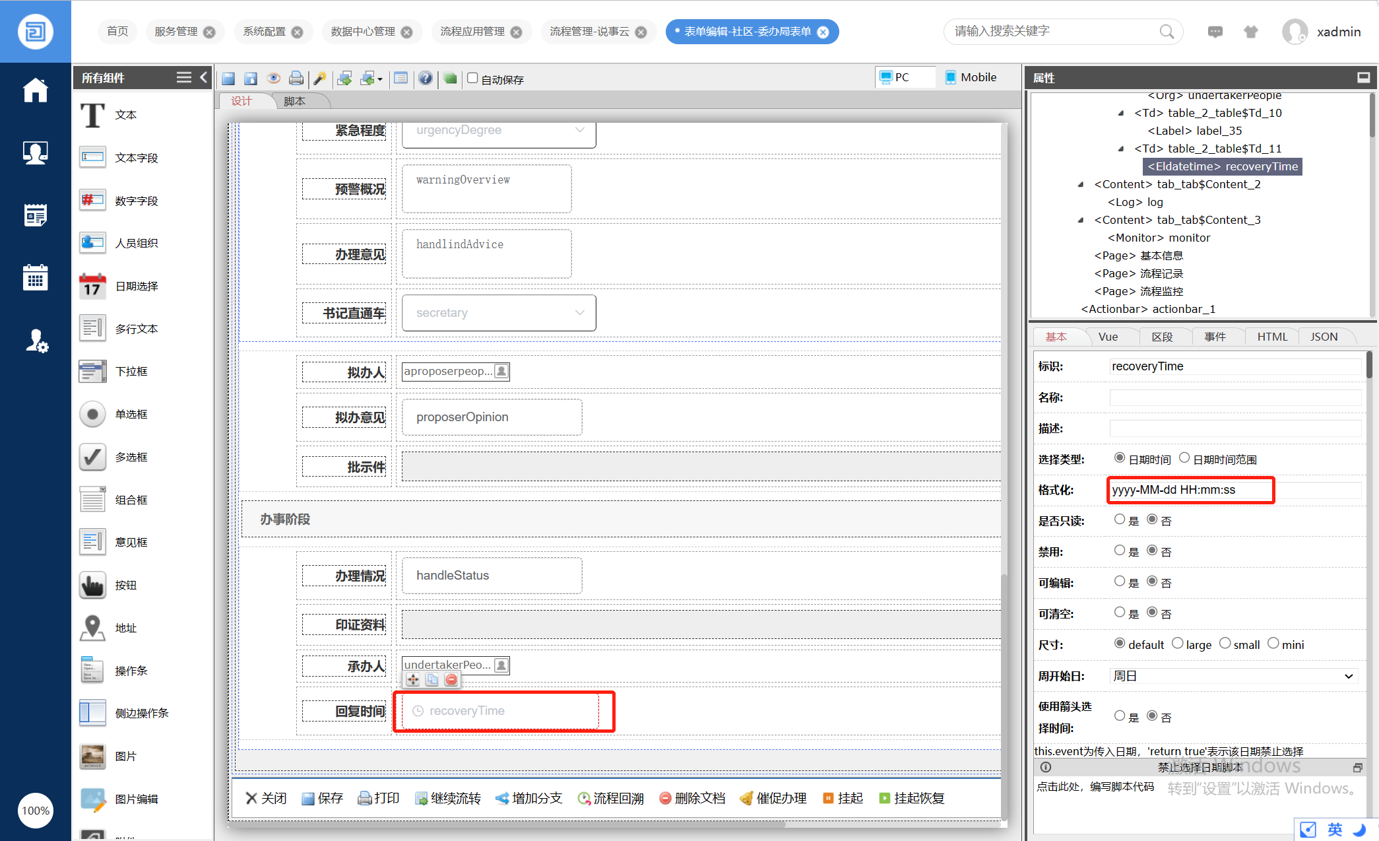Image resolution: width=1379 pixels, height=841 pixels.
Task: Collapse the tab_tab$Content_2 tree node
Action: 1081,184
